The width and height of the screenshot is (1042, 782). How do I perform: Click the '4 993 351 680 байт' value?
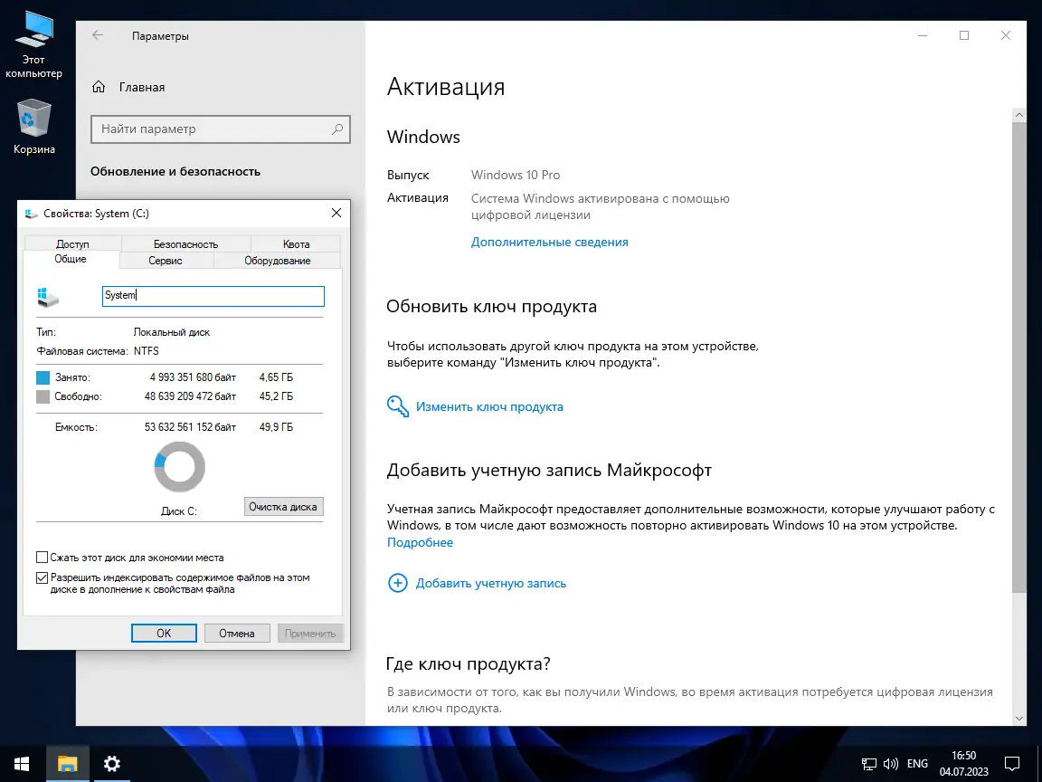click(x=193, y=377)
